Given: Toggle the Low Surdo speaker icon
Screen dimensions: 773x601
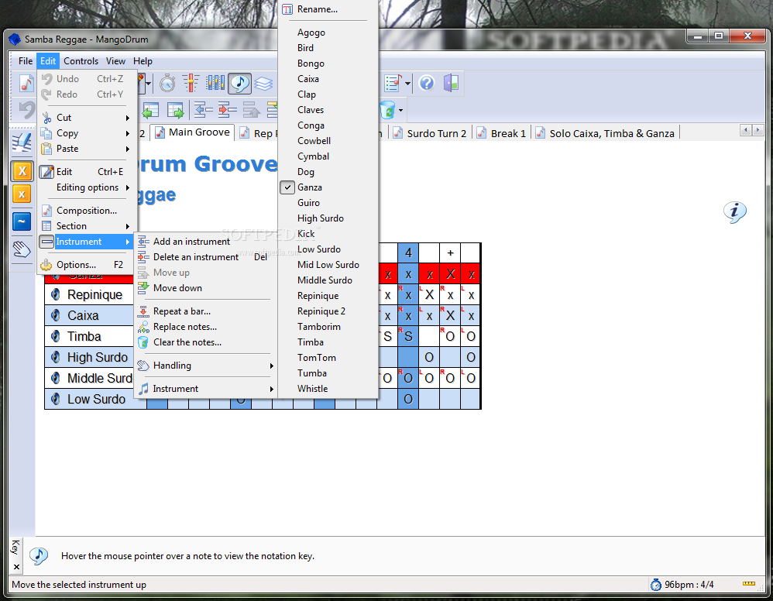Looking at the screenshot, I should [x=56, y=399].
